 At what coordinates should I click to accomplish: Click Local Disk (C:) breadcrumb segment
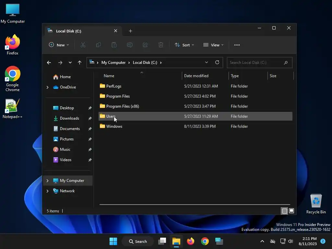coord(145,63)
